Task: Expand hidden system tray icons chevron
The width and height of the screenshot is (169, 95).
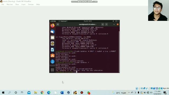Action: click(129, 93)
